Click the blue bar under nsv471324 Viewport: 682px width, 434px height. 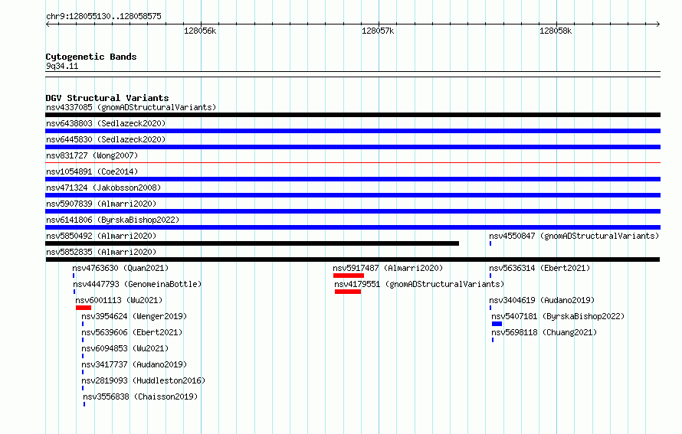click(352, 195)
